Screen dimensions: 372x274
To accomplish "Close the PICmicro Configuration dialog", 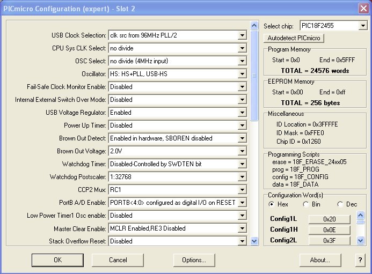I will pyautogui.click(x=363, y=9).
